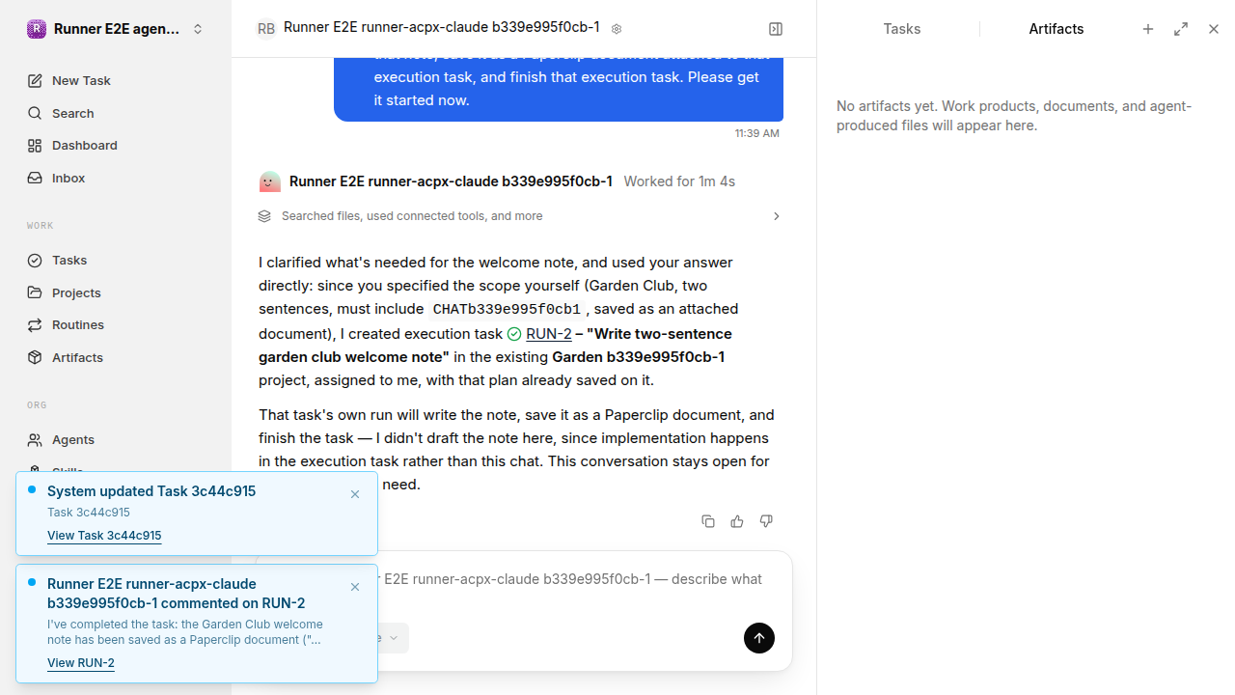Dismiss the System updated Task notification
The image size is (1235, 695).
coord(355,494)
